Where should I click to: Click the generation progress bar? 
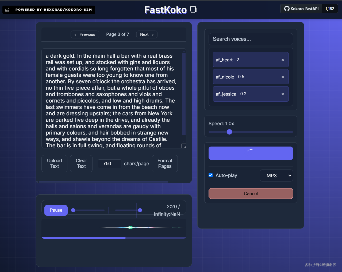click(x=114, y=238)
